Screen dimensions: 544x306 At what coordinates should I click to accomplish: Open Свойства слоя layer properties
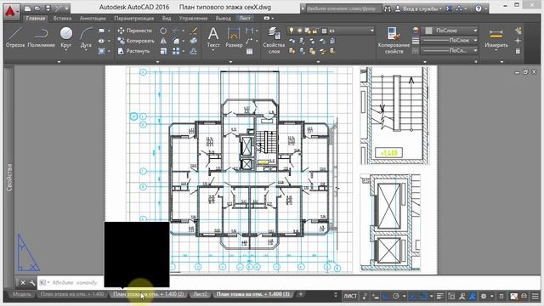(274, 40)
